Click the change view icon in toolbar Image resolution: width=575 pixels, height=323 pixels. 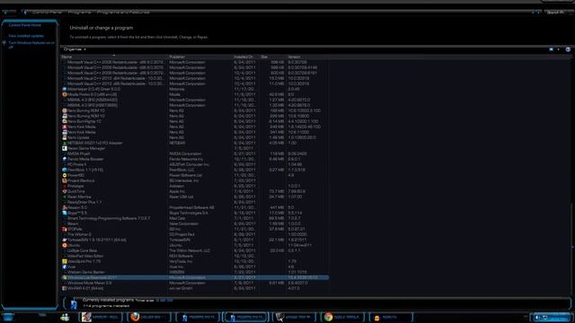click(x=551, y=49)
